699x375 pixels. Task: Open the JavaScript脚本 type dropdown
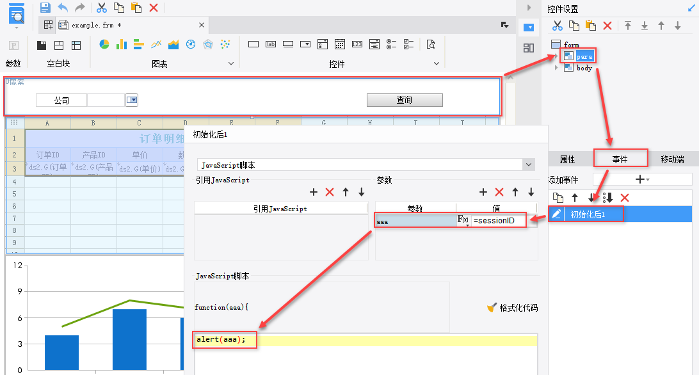(528, 164)
